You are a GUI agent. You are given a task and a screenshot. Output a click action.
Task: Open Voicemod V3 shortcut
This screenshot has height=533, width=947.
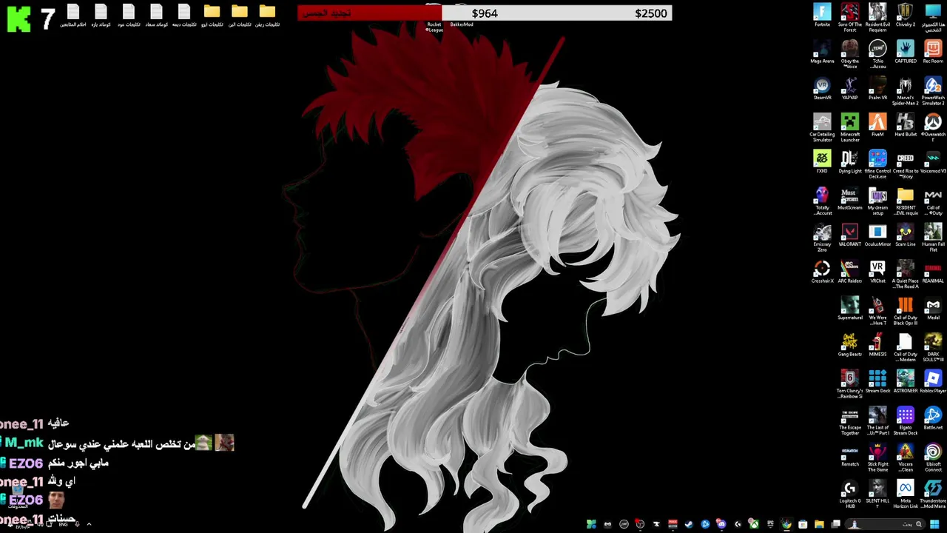click(x=933, y=161)
